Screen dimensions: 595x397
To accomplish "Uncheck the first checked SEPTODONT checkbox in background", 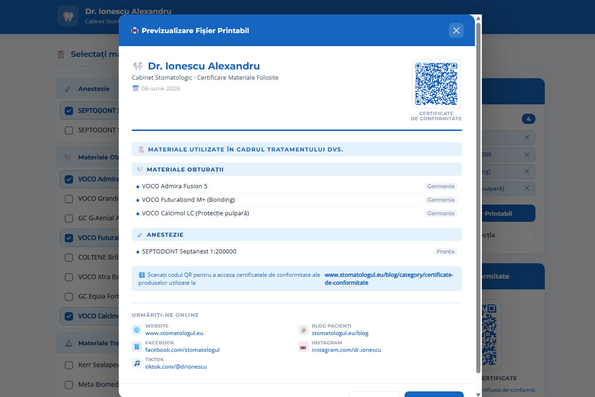I will 69,111.
